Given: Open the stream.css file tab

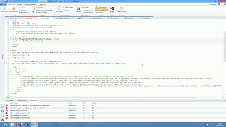Looking at the screenshot, I should coord(29,18).
